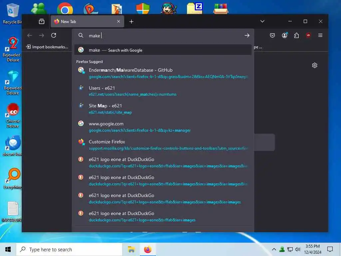341x256 pixels.
Task: Close the New Tab tab
Action: coord(119,21)
